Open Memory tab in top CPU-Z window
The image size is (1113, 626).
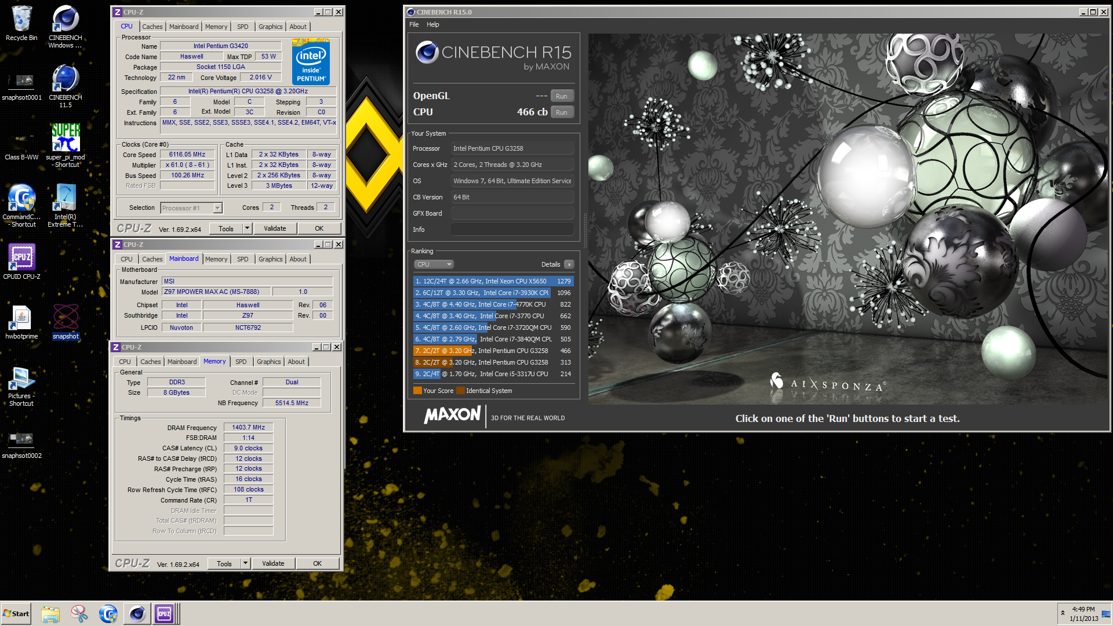216,27
